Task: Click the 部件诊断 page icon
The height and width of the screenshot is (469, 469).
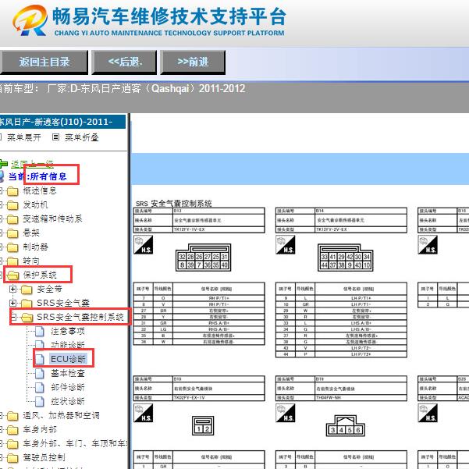Action: click(x=40, y=387)
